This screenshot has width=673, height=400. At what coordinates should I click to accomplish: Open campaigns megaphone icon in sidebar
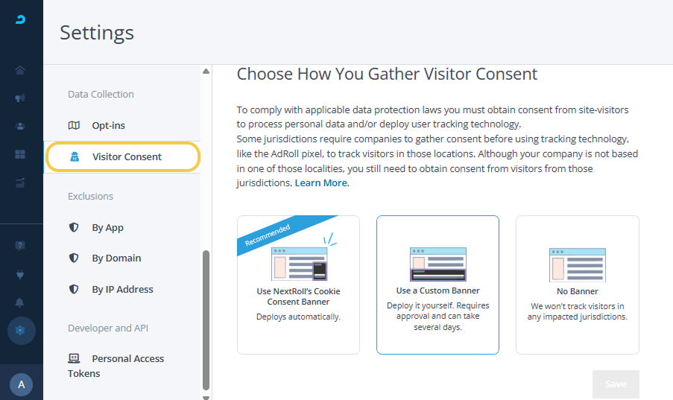(20, 98)
